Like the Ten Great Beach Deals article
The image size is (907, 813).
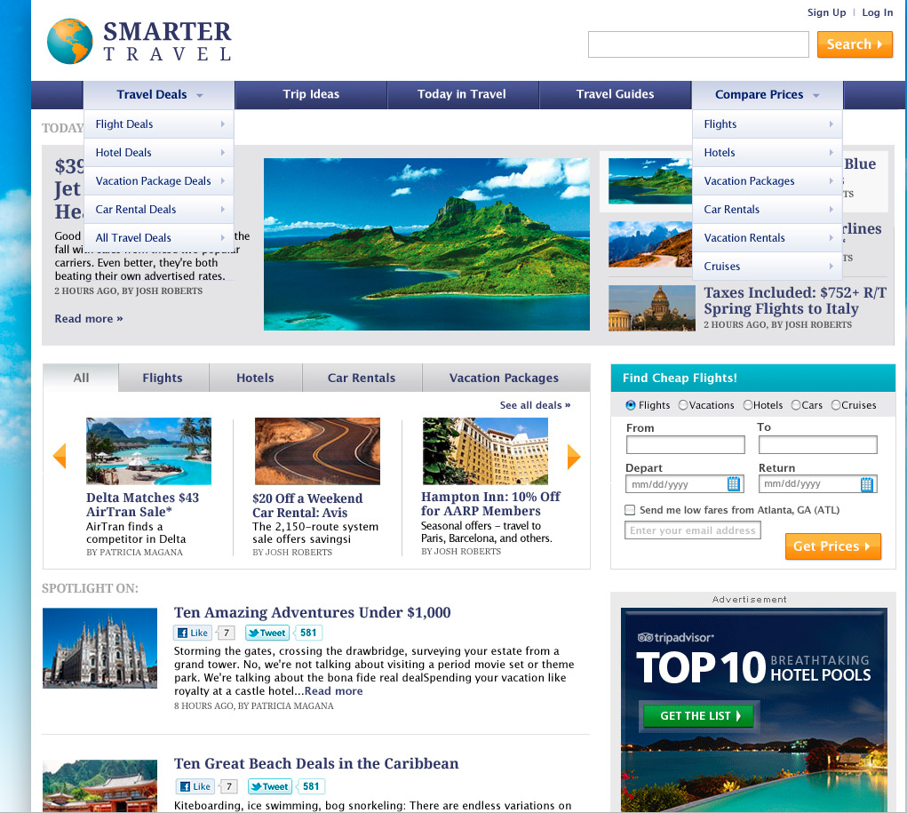(x=195, y=786)
